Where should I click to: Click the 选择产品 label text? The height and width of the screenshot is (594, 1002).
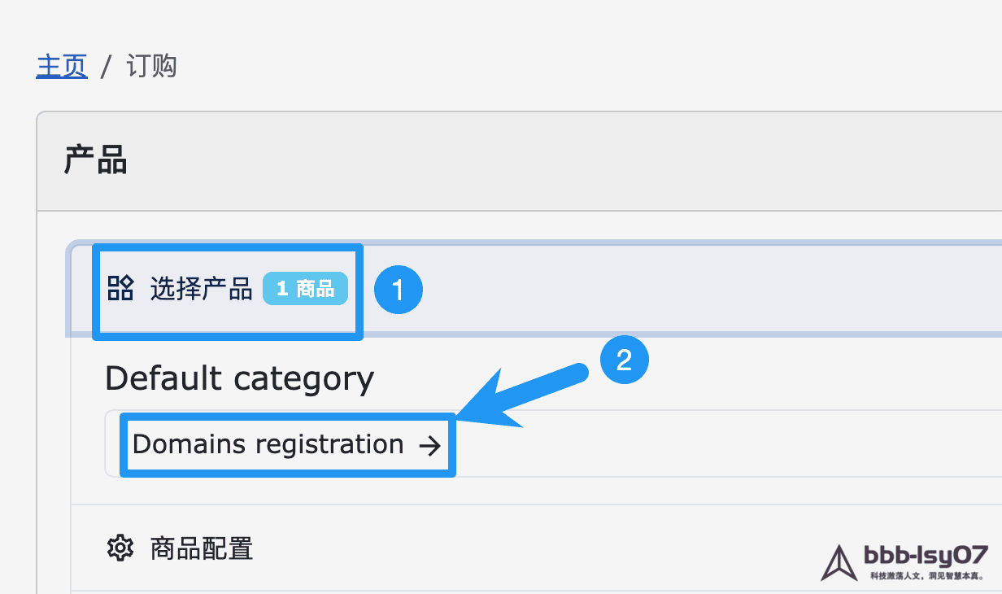point(201,289)
